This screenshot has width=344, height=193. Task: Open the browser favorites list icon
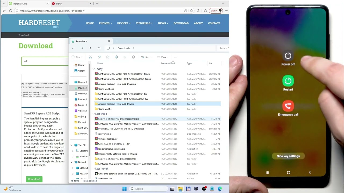205,11
